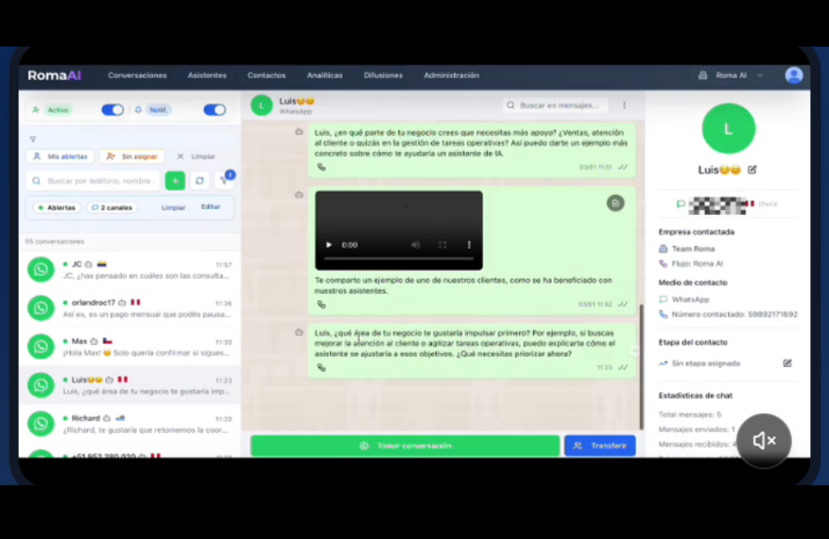Edit the contact stage assignment
829x539 pixels.
pyautogui.click(x=788, y=364)
